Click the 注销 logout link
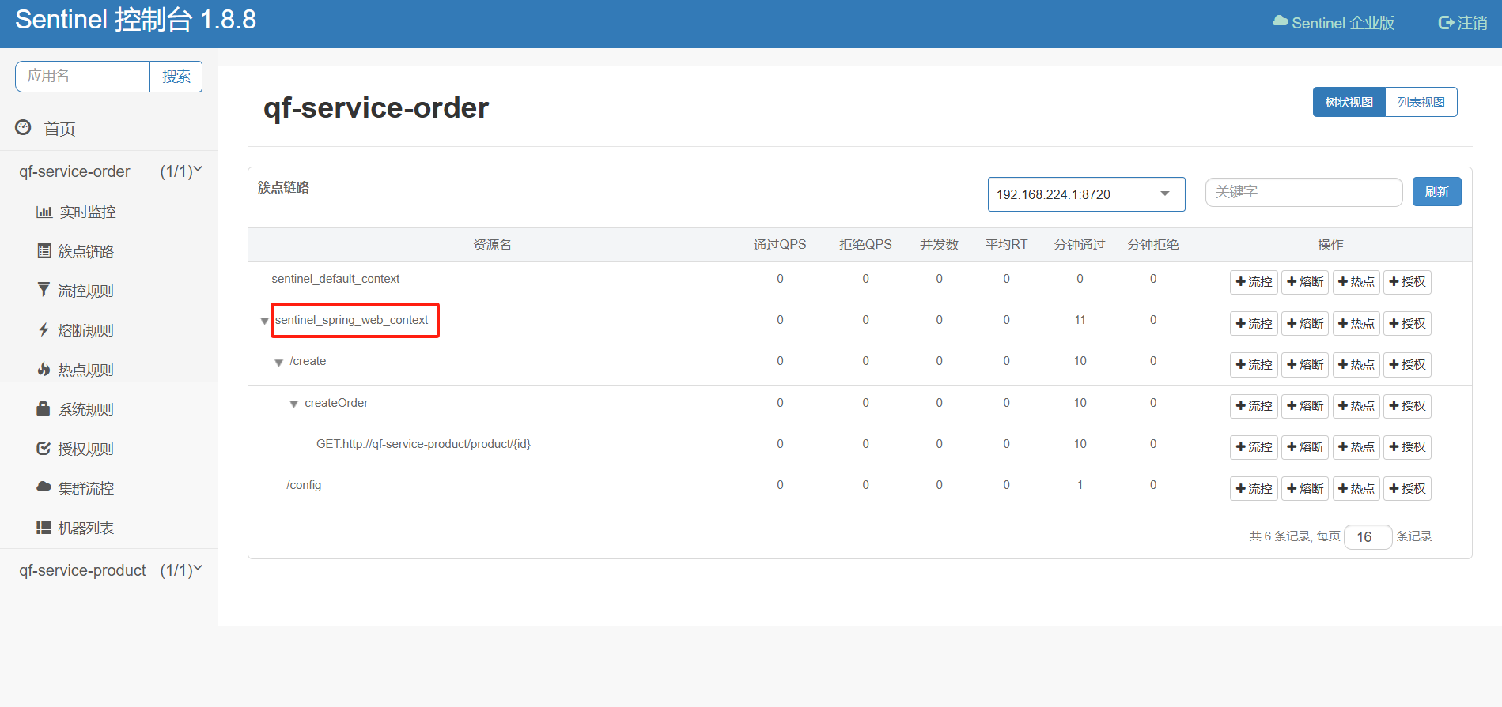This screenshot has height=707, width=1502. (x=1463, y=23)
